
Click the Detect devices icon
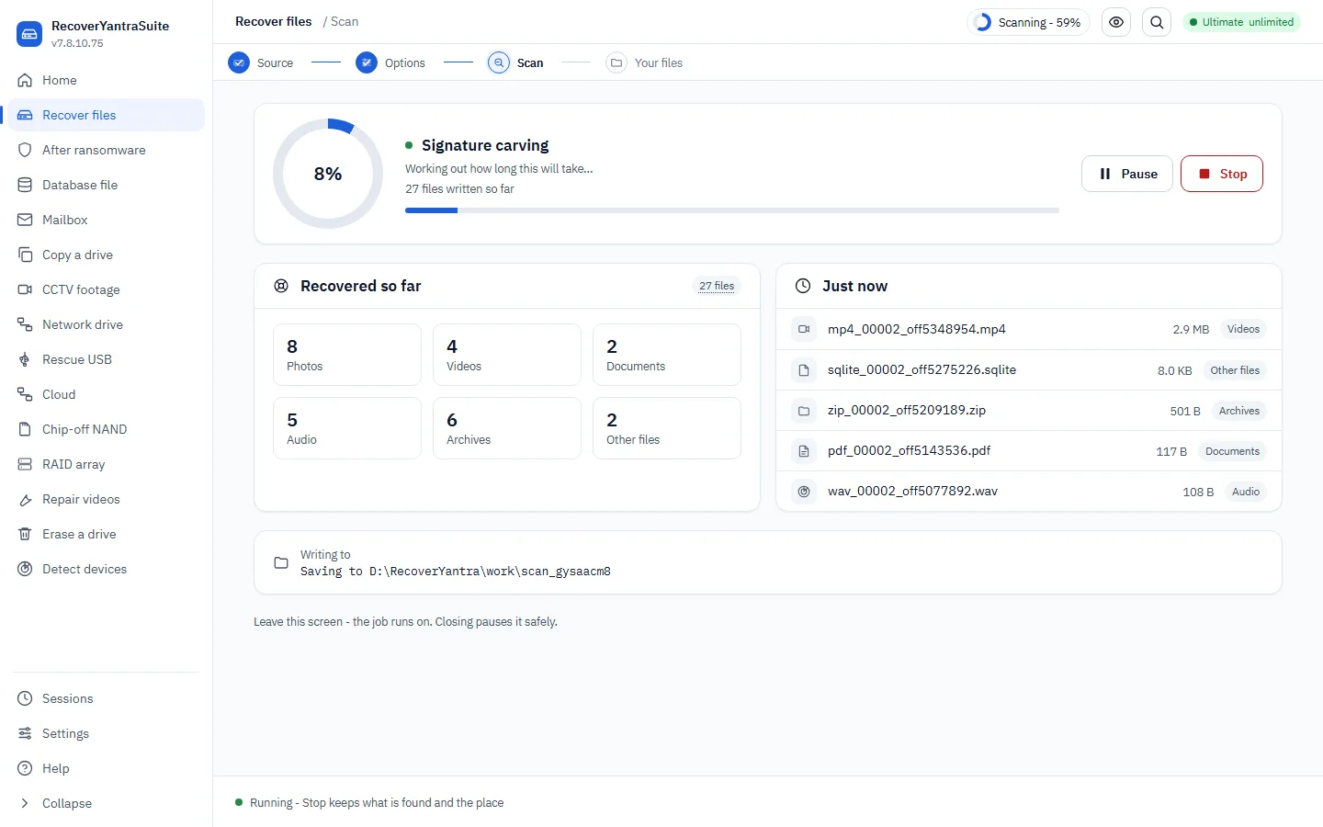25,569
